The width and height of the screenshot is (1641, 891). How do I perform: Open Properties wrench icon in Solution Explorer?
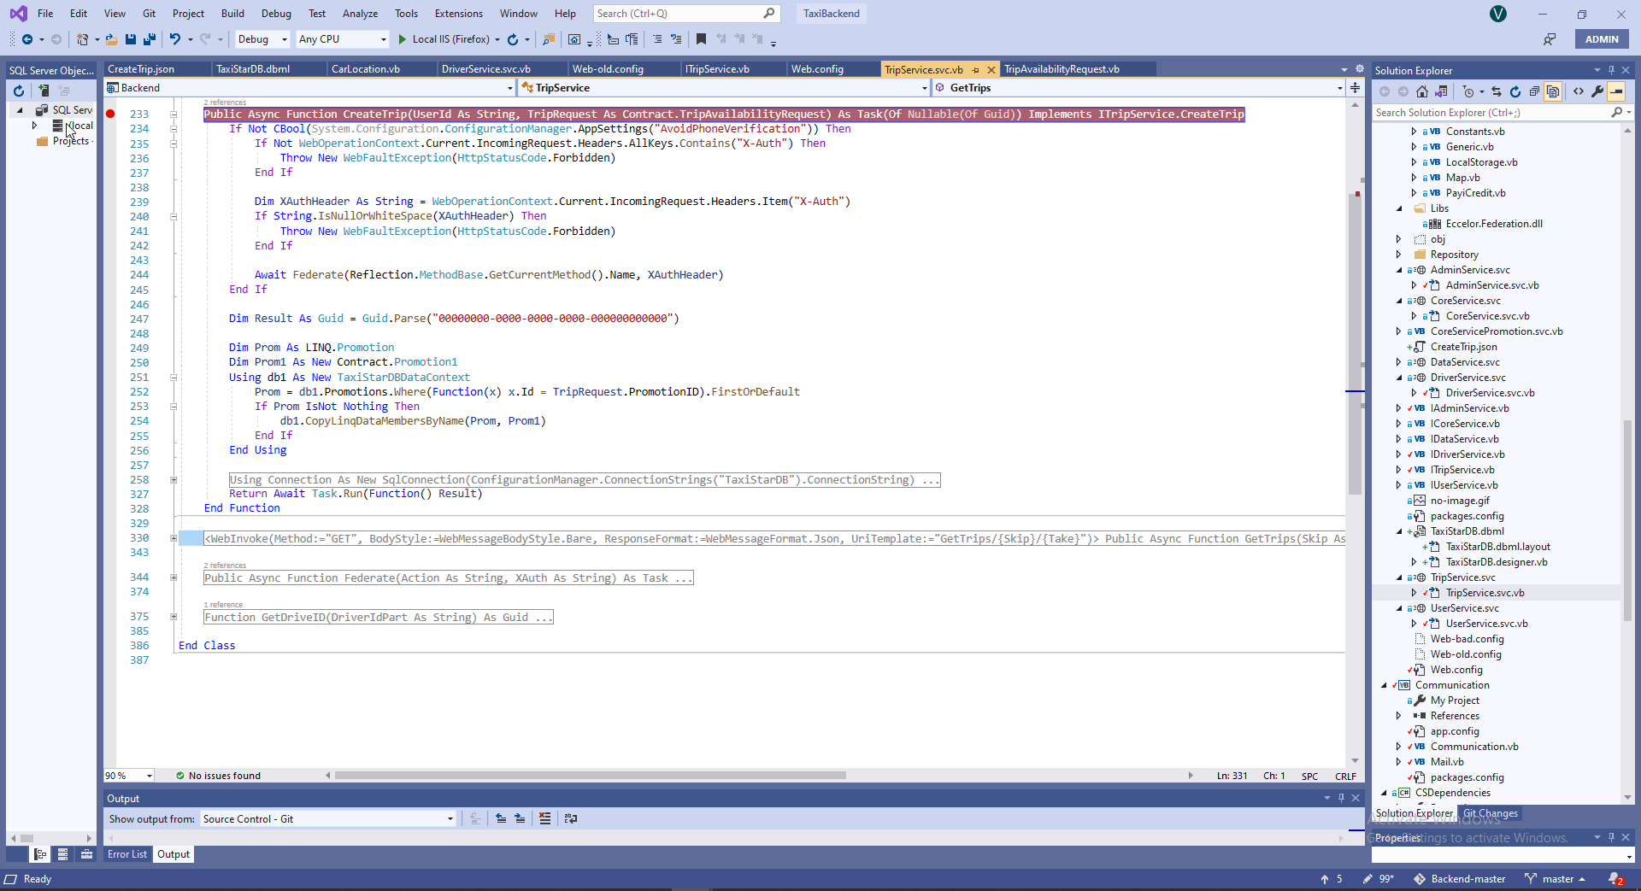coord(1597,91)
